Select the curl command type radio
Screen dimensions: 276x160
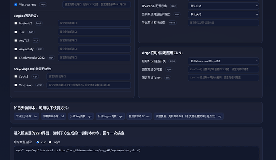tap(38, 142)
